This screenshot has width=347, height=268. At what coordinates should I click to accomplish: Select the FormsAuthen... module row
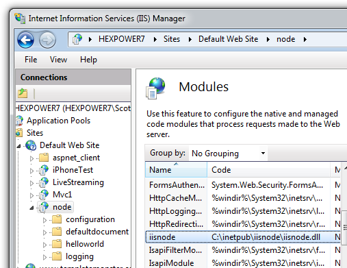[x=243, y=185]
